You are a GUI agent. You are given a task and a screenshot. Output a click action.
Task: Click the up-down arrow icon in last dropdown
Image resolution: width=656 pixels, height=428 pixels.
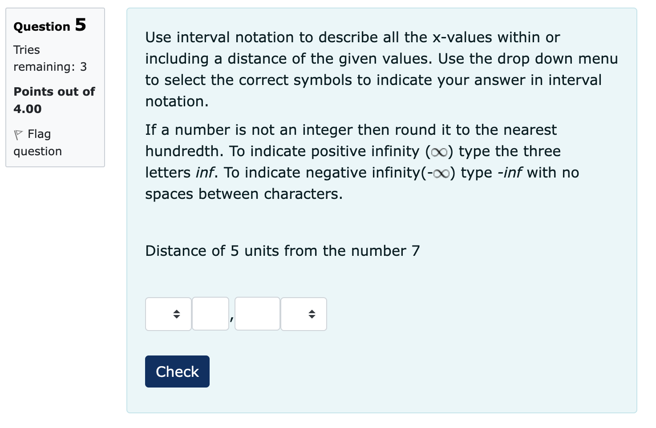311,314
